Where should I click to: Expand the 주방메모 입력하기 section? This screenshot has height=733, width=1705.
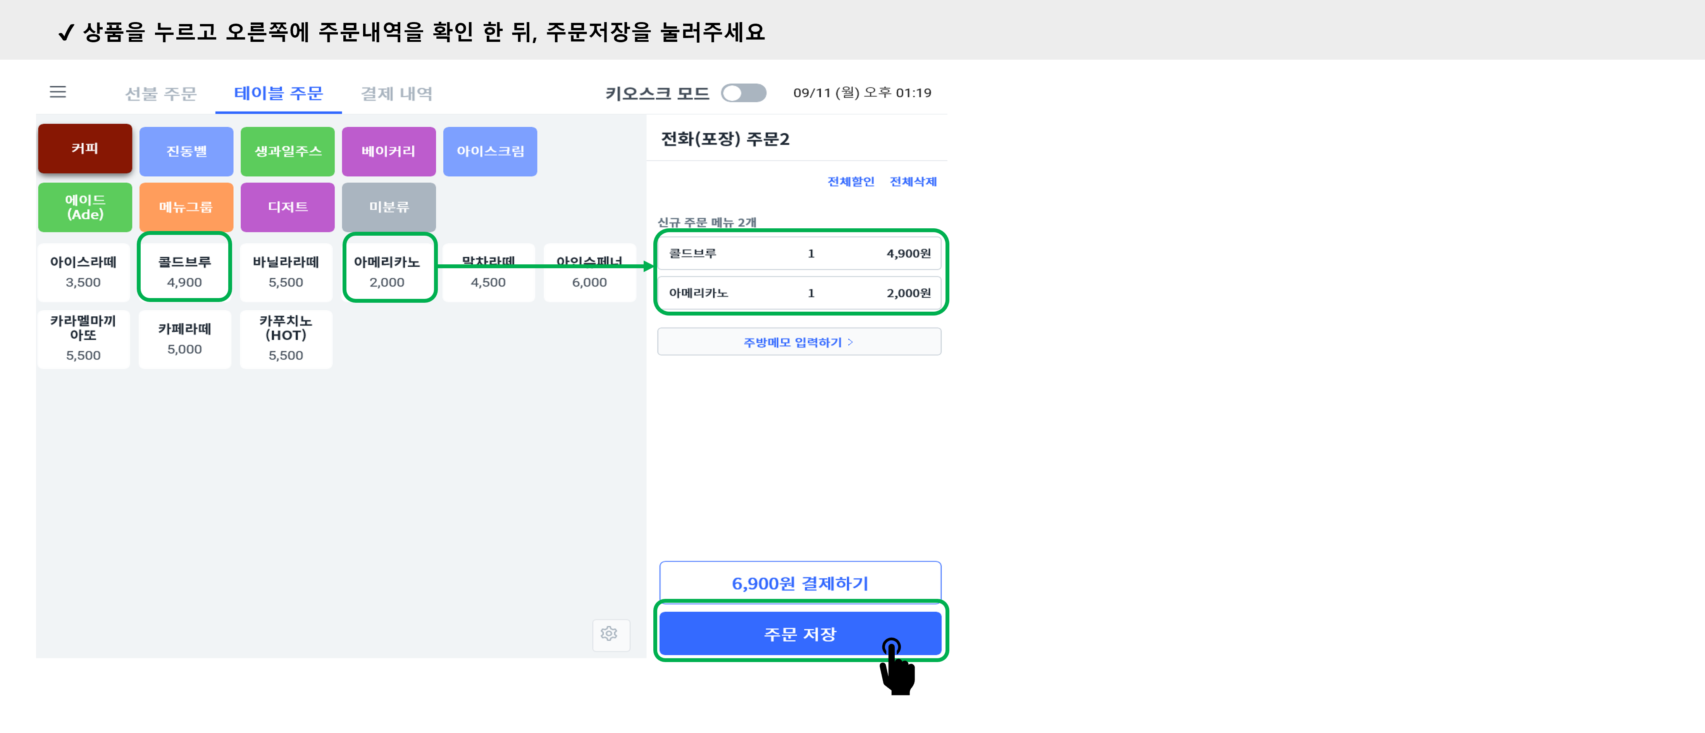click(x=799, y=341)
